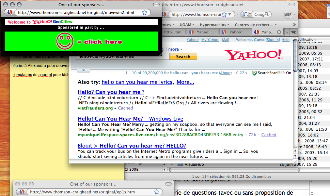
Task: Click inside the Yahoo search query box
Action: pos(123,57)
